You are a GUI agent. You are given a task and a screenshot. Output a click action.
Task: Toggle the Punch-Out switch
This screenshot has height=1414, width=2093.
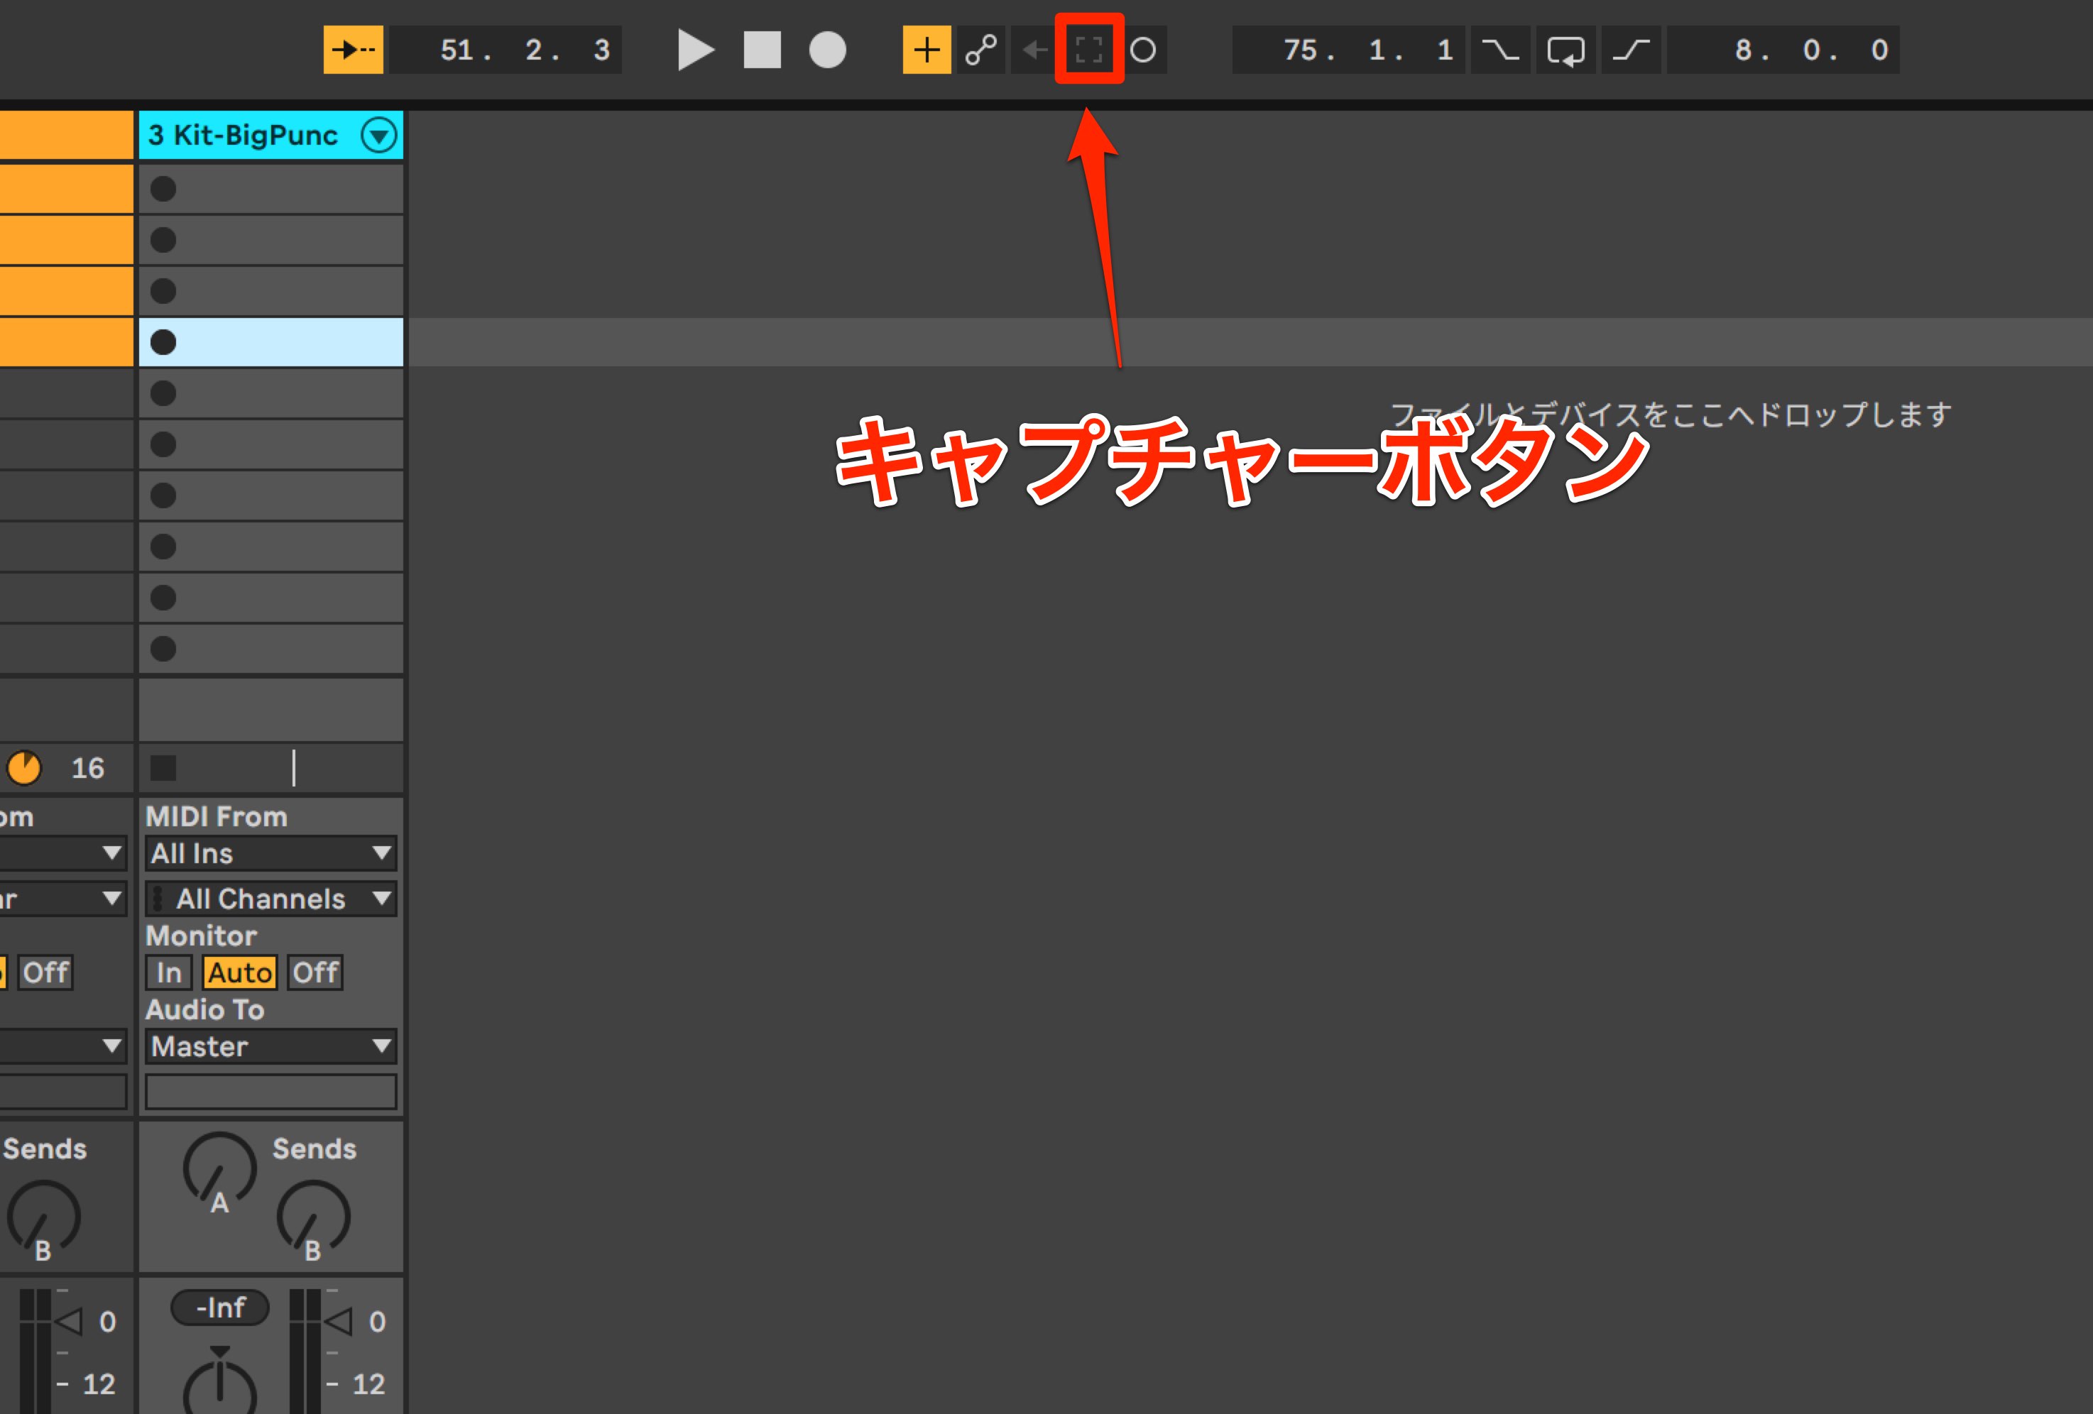[1631, 50]
